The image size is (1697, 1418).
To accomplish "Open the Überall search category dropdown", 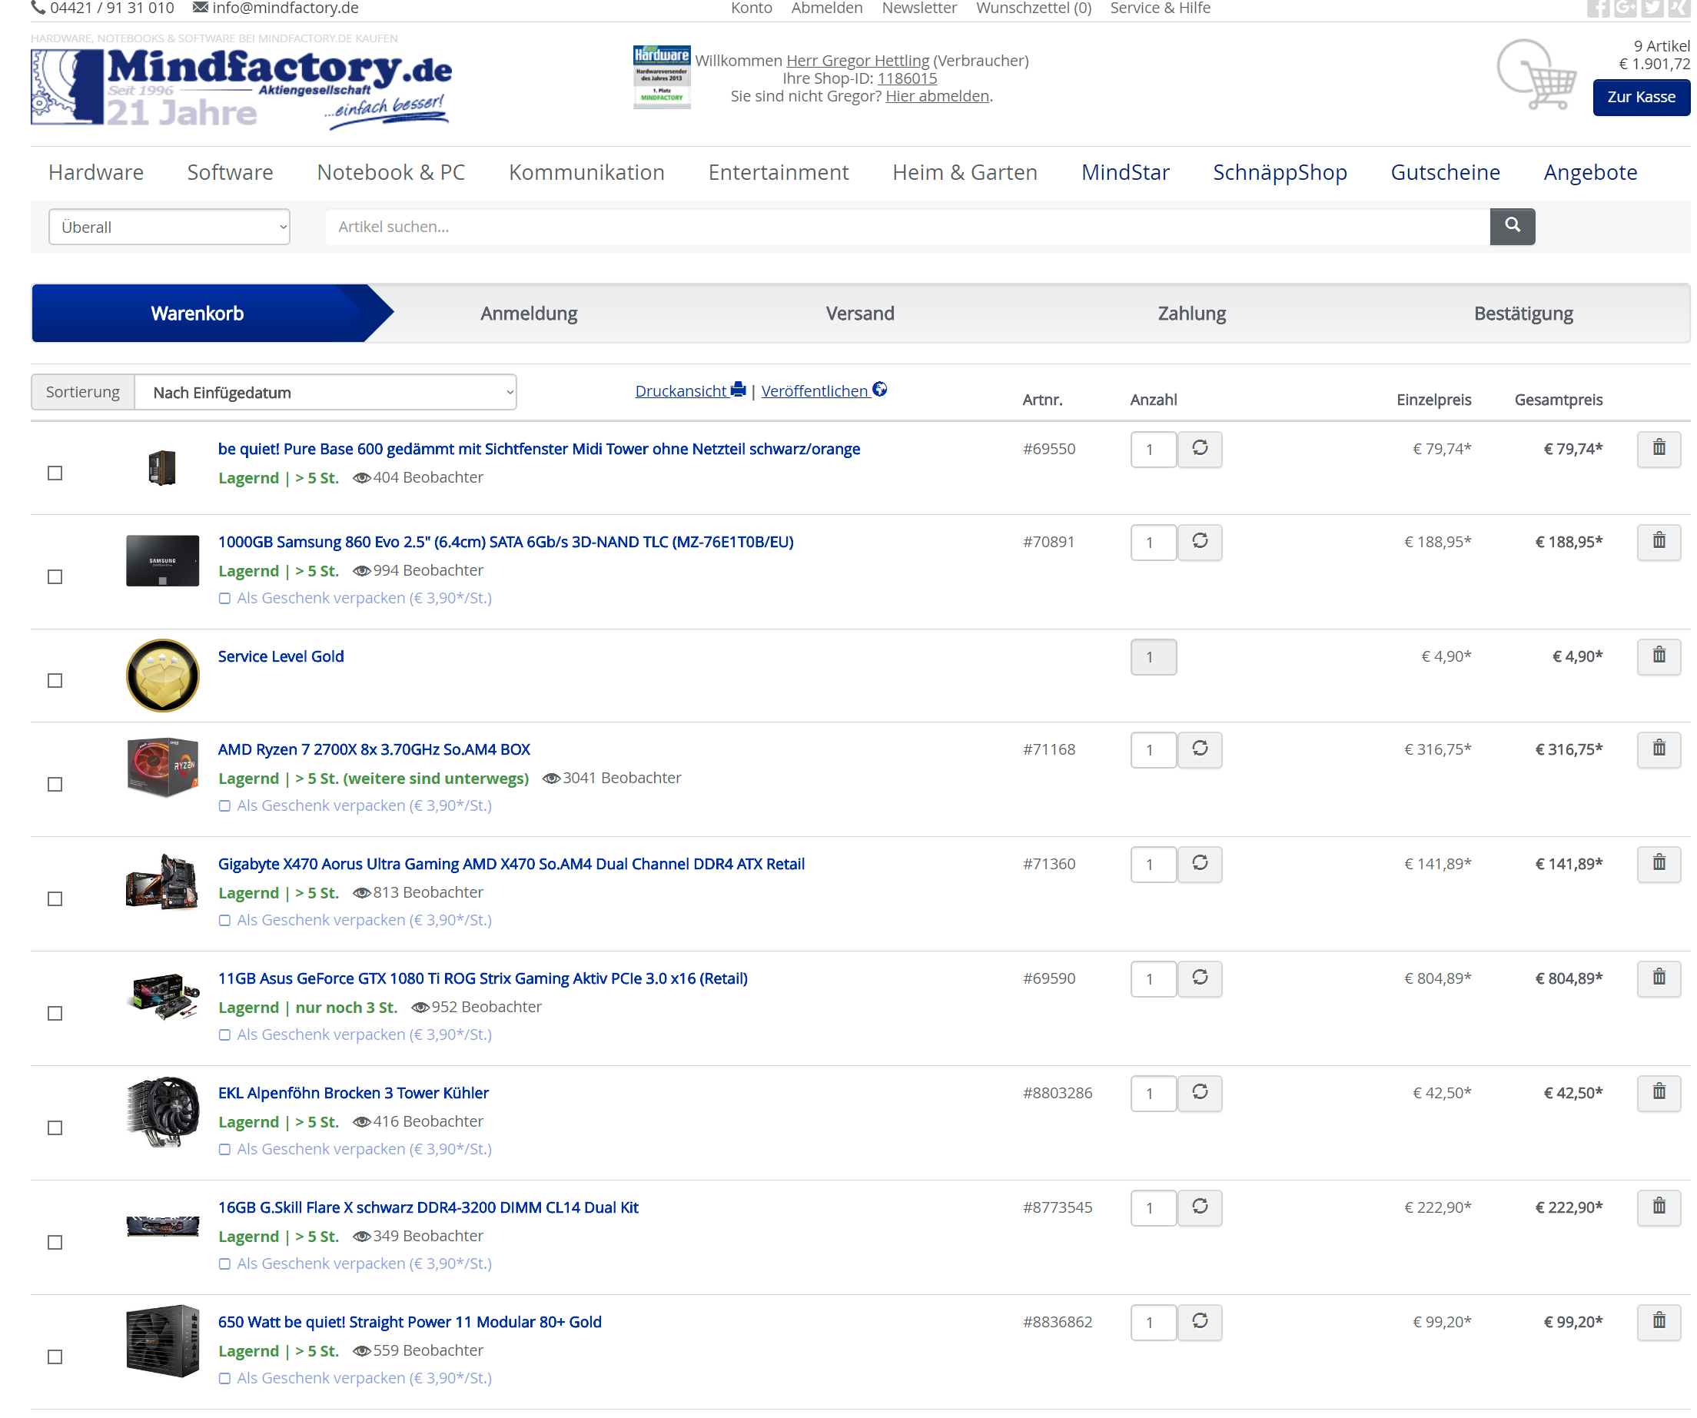I will pos(169,227).
